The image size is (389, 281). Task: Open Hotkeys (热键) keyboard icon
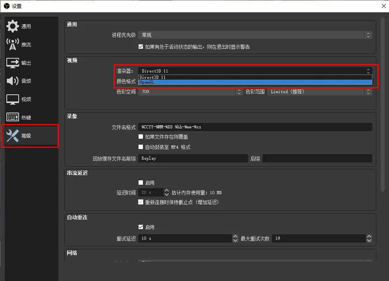coord(13,117)
